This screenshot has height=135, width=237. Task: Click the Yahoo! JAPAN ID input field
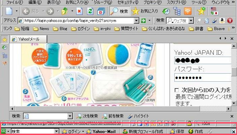pyautogui.click(x=203, y=60)
